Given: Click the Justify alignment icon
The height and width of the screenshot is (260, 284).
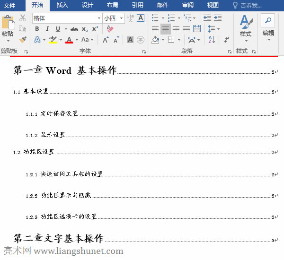Looking at the screenshot, I should [x=186, y=29].
